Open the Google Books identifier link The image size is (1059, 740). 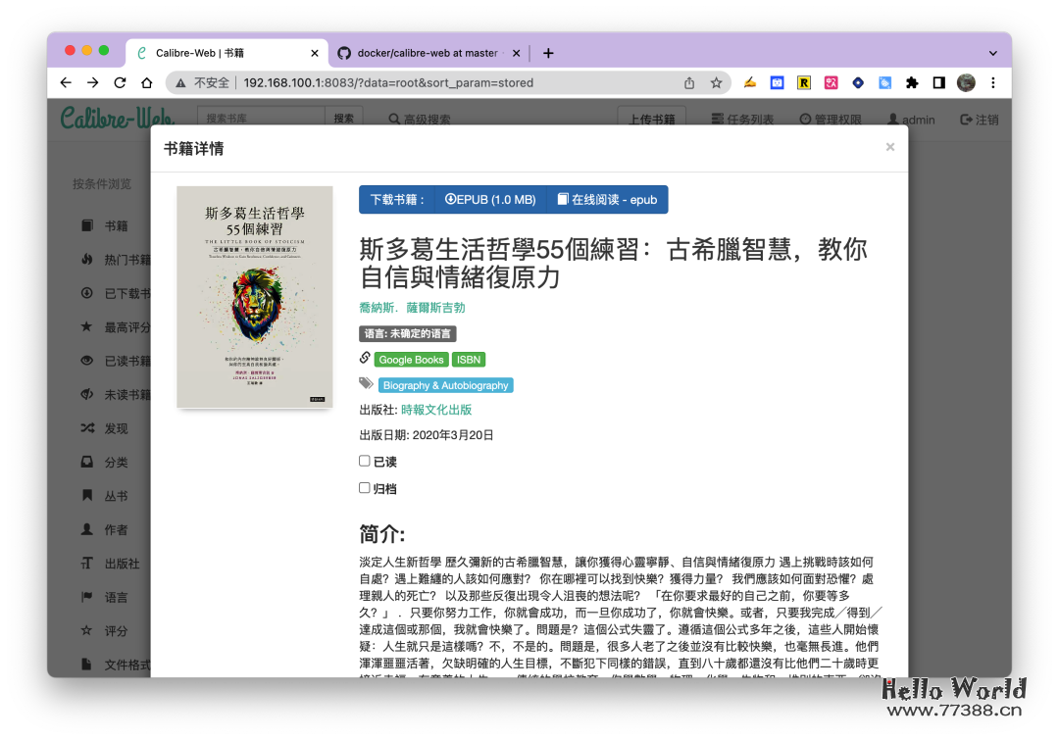point(411,360)
